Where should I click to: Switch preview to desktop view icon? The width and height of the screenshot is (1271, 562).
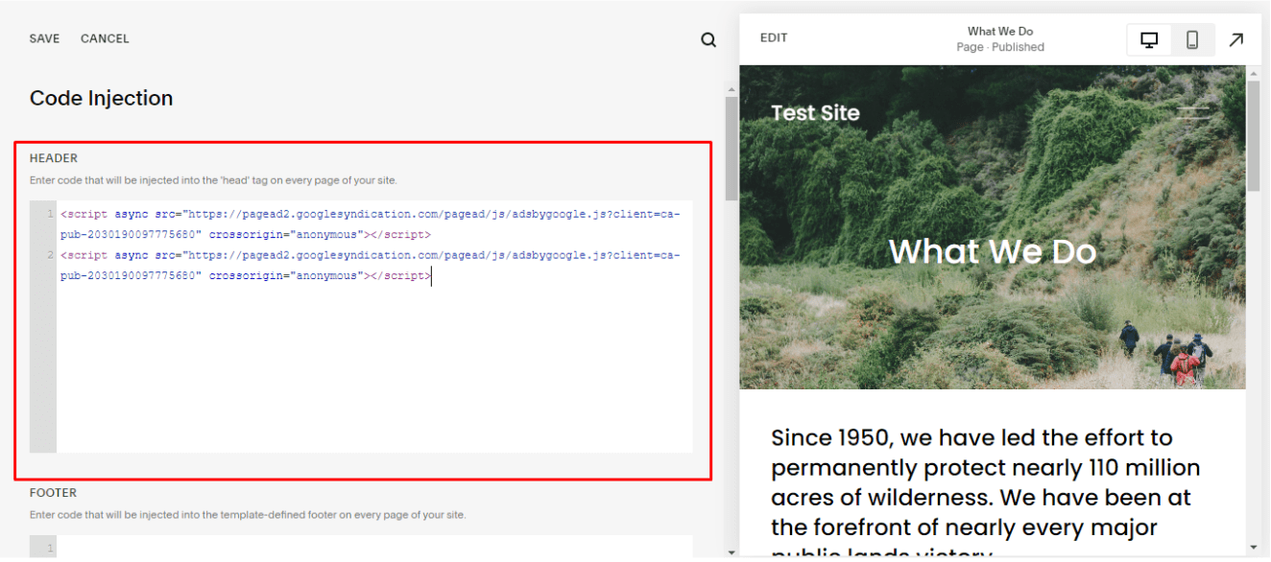click(x=1149, y=40)
